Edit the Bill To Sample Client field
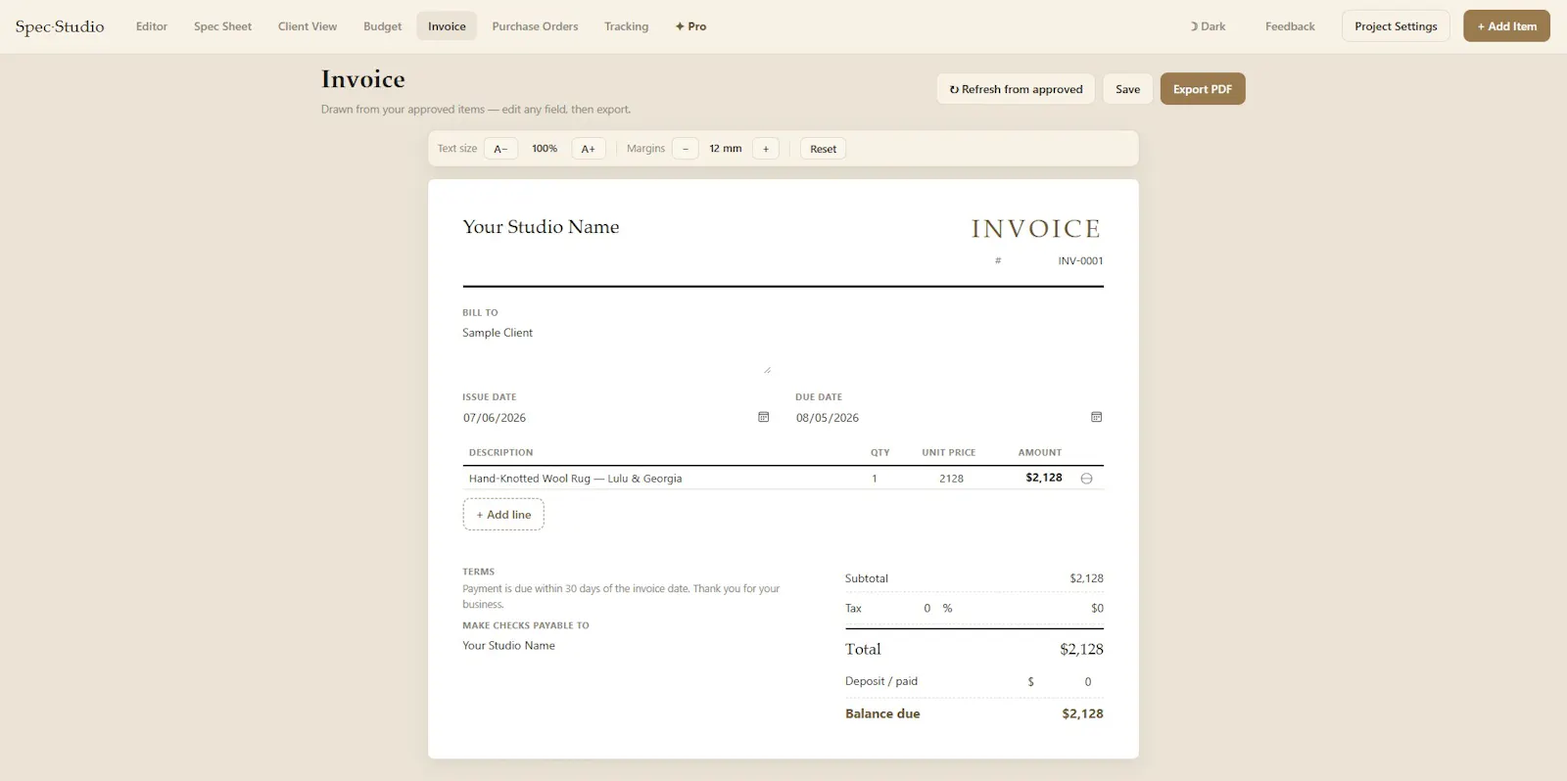The width and height of the screenshot is (1567, 781). (617, 349)
